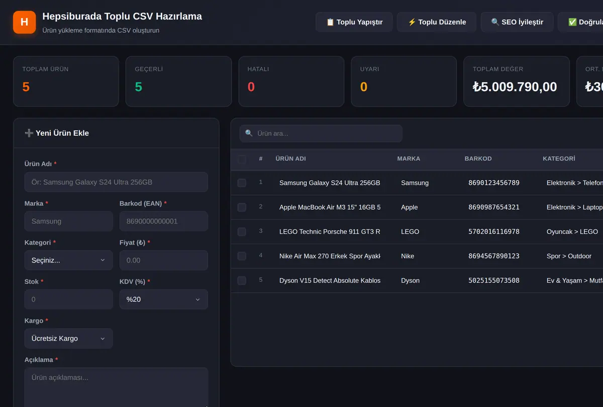Mark the Nike Air Max 270 row checkbox
Screen dimensions: 603x407
pos(242,256)
